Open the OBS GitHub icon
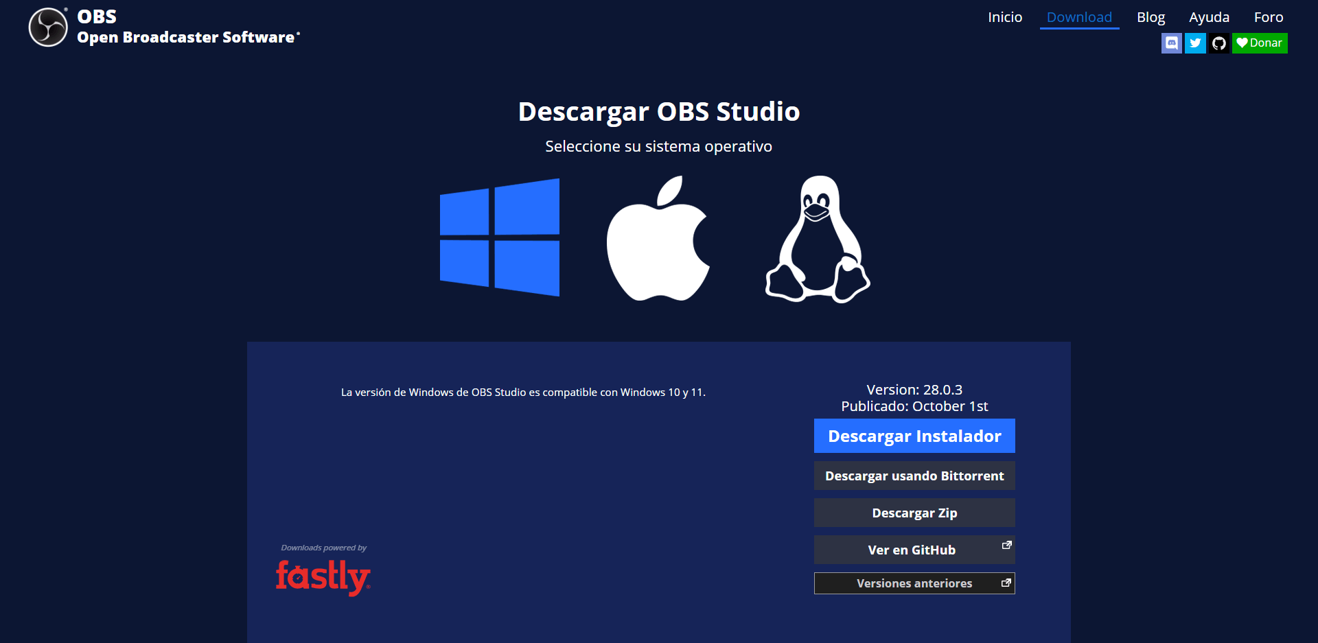Screen dimensions: 1318x643 click(x=1219, y=43)
